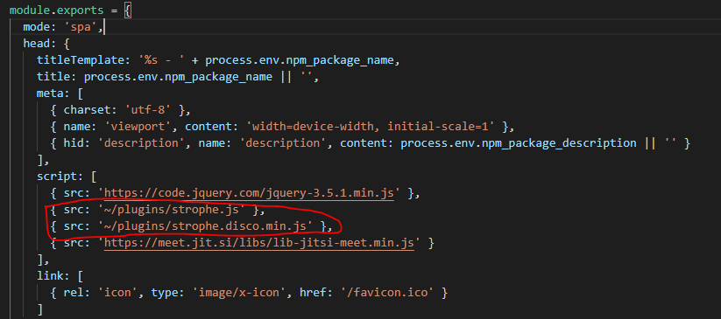Click the href key

[313, 292]
